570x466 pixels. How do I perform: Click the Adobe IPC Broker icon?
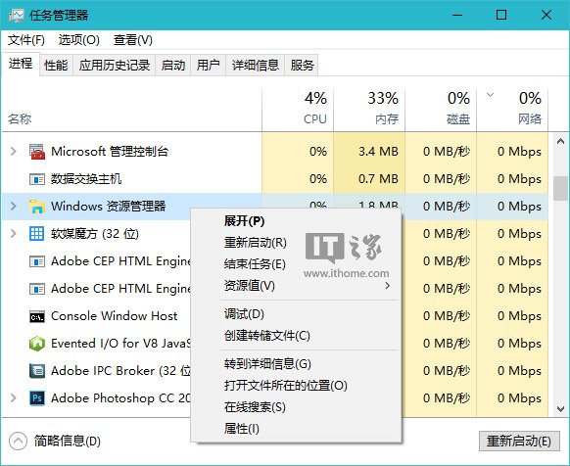pyautogui.click(x=37, y=371)
